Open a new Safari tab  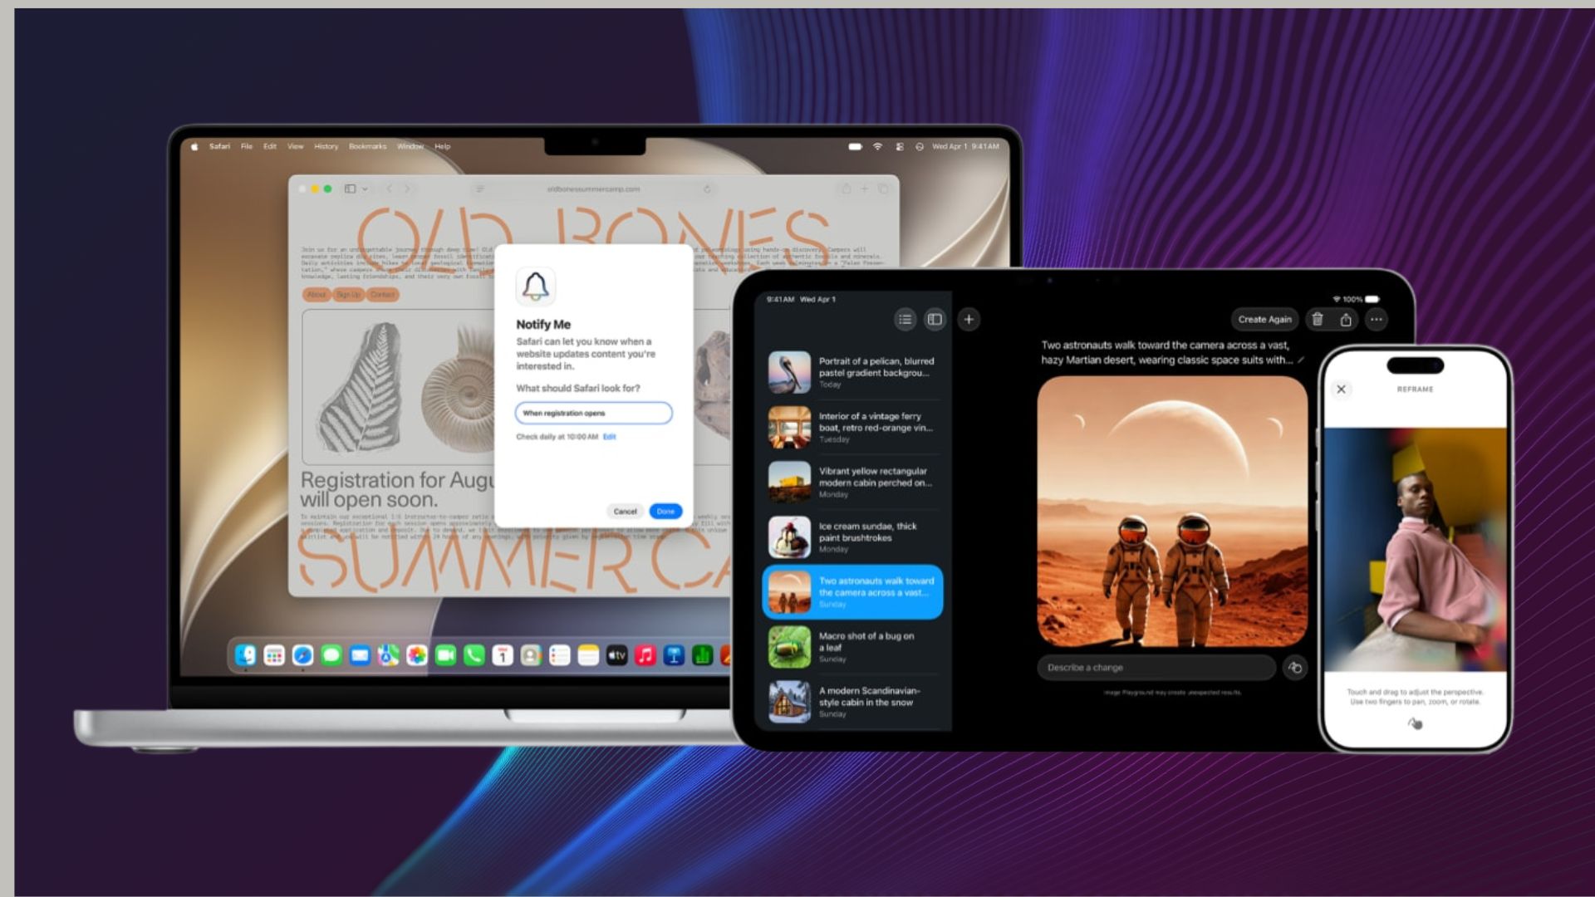(x=865, y=189)
